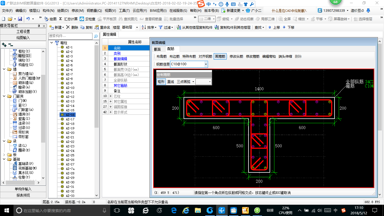Toggle the 画箍筋 draw stirrup tool
This screenshot has width=384, height=216.
tap(220, 56)
